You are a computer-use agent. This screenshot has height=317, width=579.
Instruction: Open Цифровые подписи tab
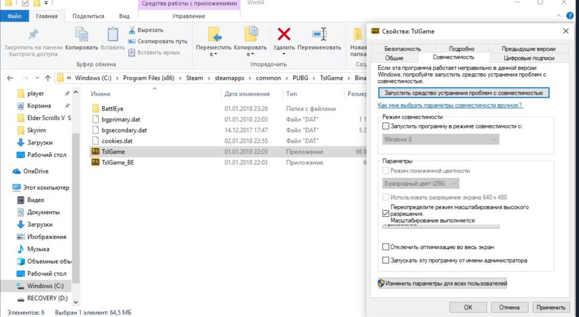point(529,58)
